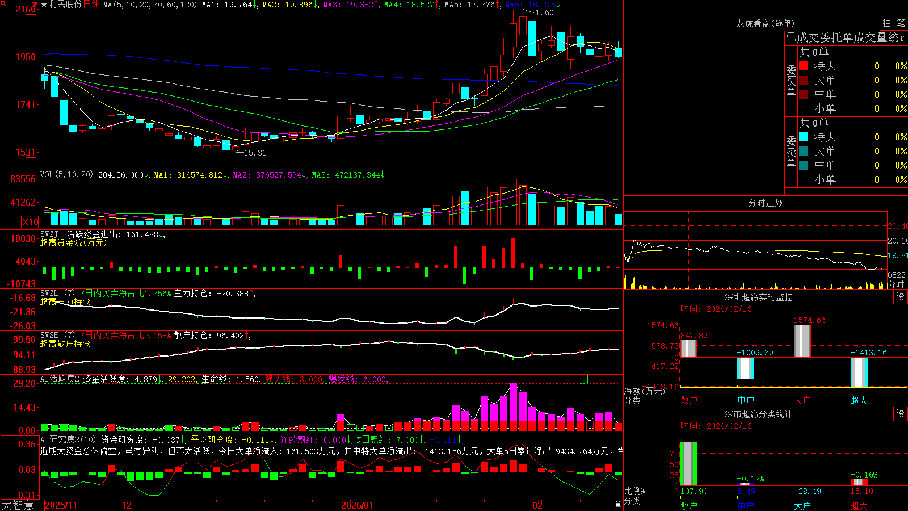Click the dark red 中单 buy order swatch

pyautogui.click(x=804, y=94)
